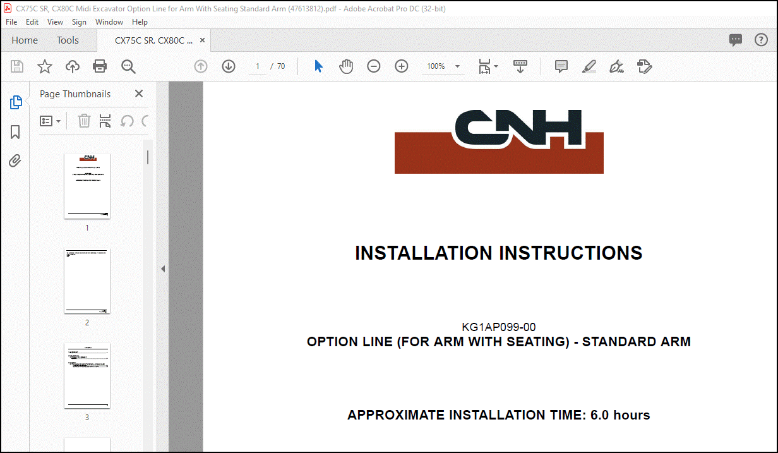Click the KG1AP099-00 part number text
The width and height of the screenshot is (778, 453).
499,327
